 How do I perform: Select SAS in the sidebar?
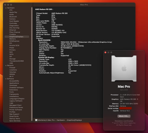pyautogui.click(x=11, y=52)
